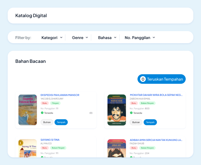Viewport: 201px width, 165px height.
Task: Click author name YACOB ELSHAROUNY
Action: [x=52, y=99]
